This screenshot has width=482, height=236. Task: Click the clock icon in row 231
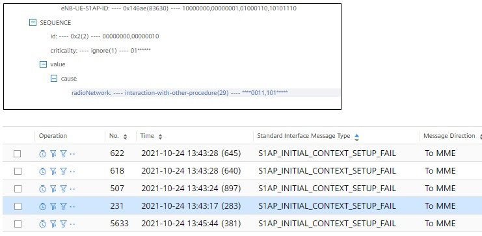pos(42,206)
